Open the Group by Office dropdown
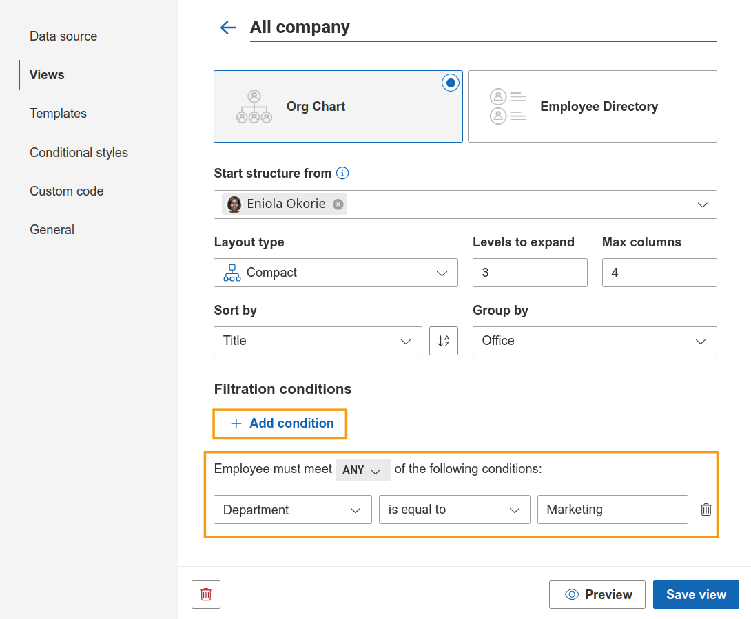 (x=595, y=341)
